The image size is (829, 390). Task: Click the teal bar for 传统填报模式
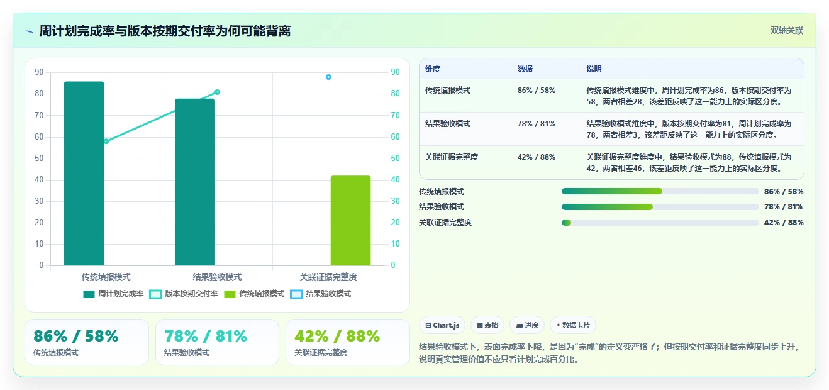coord(84,174)
